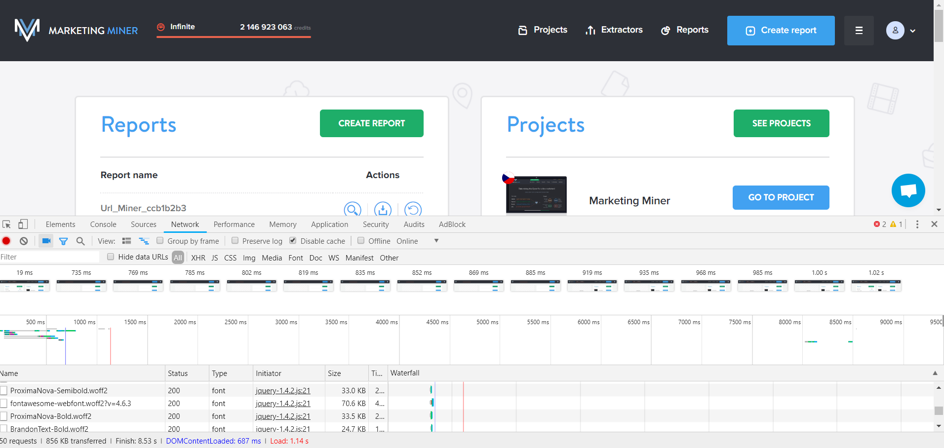Click the Infinite credits progress bar

pos(234,37)
